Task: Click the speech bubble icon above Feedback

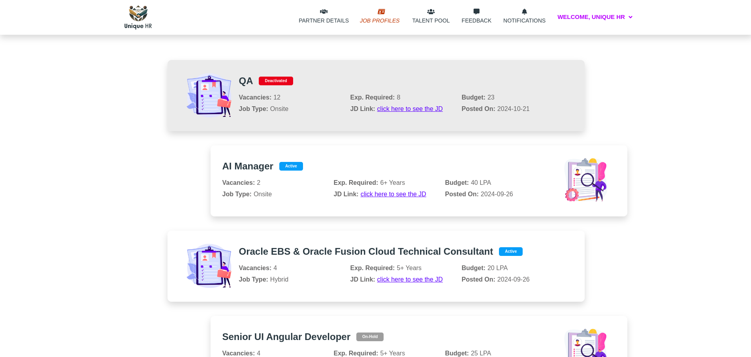Action: [476, 11]
